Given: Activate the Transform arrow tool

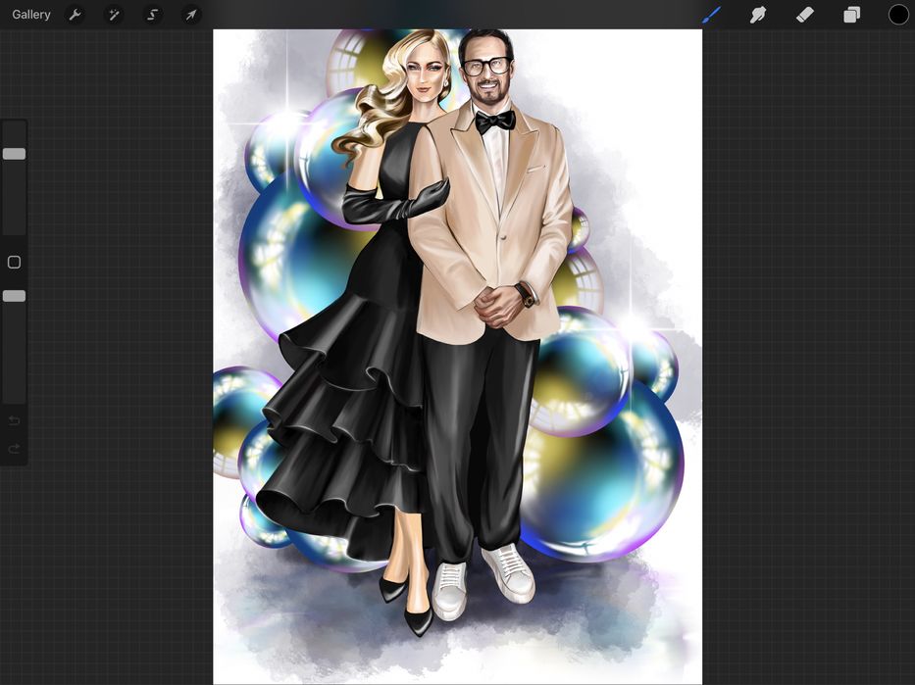Looking at the screenshot, I should (191, 15).
